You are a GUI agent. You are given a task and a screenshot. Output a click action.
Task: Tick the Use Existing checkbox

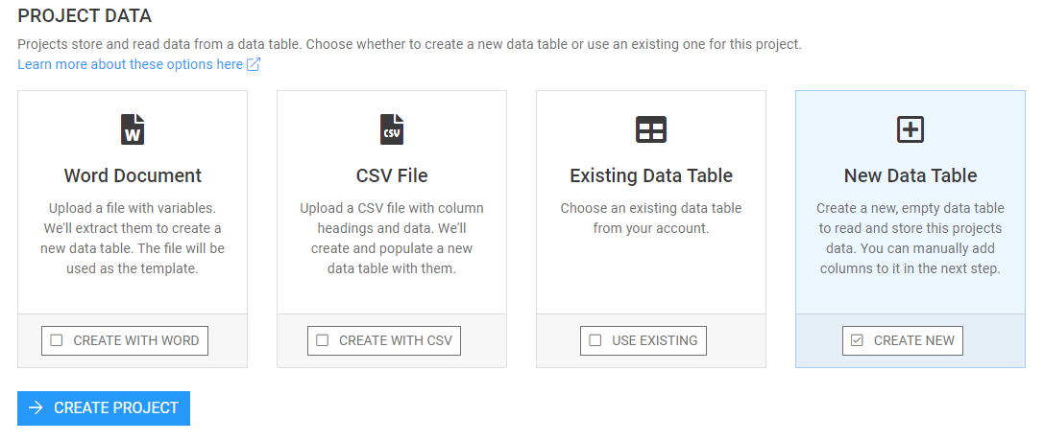coord(595,340)
